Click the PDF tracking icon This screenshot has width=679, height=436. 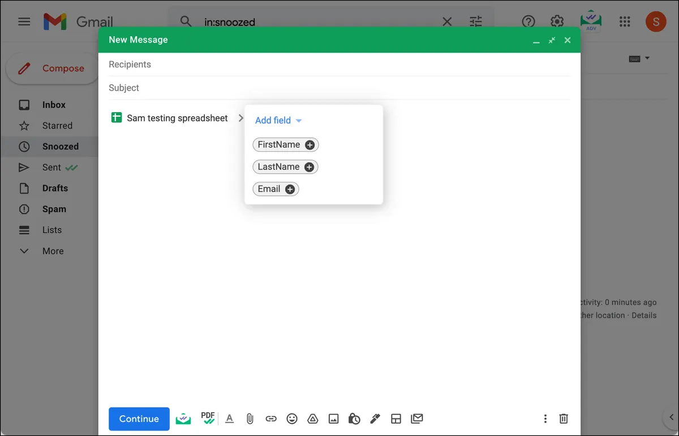pyautogui.click(x=208, y=418)
